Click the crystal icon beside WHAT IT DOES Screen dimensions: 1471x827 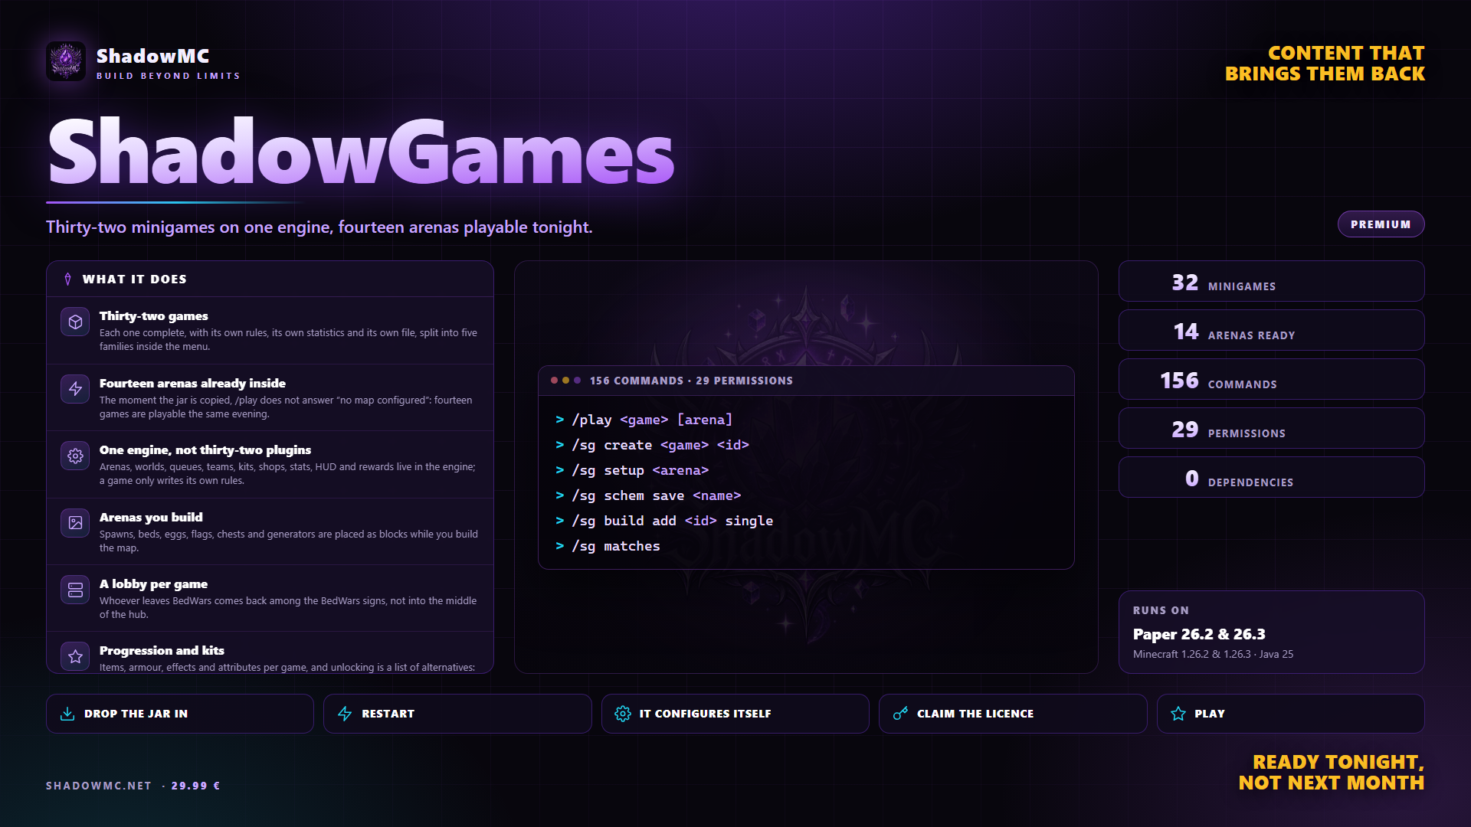click(x=67, y=279)
